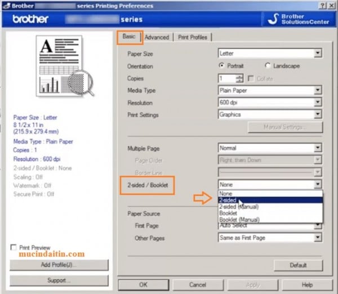The image size is (338, 294).
Task: Switch to the Basic tab
Action: coord(128,37)
